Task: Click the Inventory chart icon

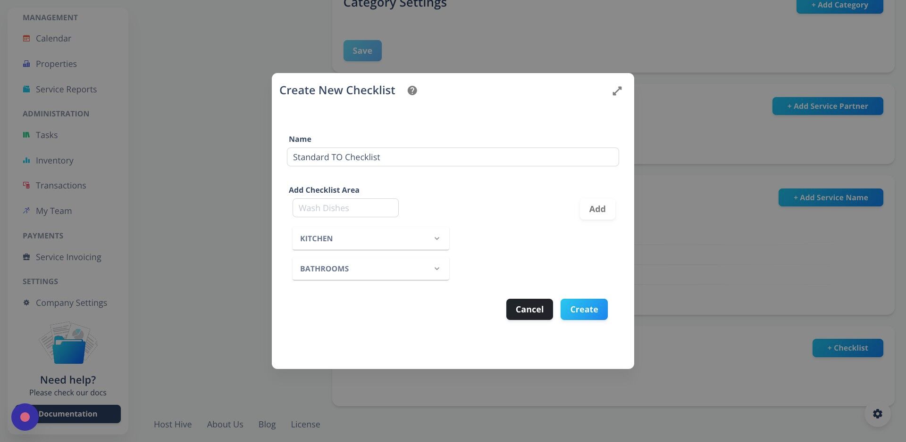Action: click(x=26, y=160)
